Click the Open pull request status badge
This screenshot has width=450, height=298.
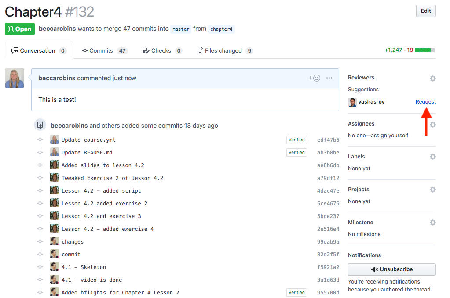click(x=20, y=29)
